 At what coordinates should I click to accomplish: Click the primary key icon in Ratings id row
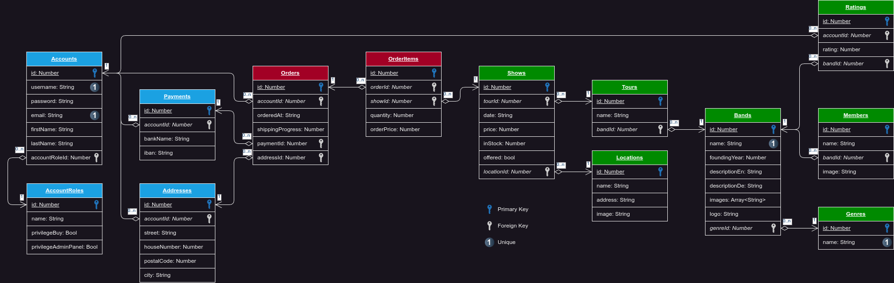pyautogui.click(x=886, y=21)
